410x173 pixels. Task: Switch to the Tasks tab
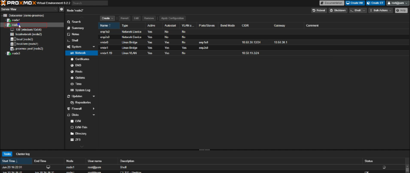pyautogui.click(x=7, y=154)
